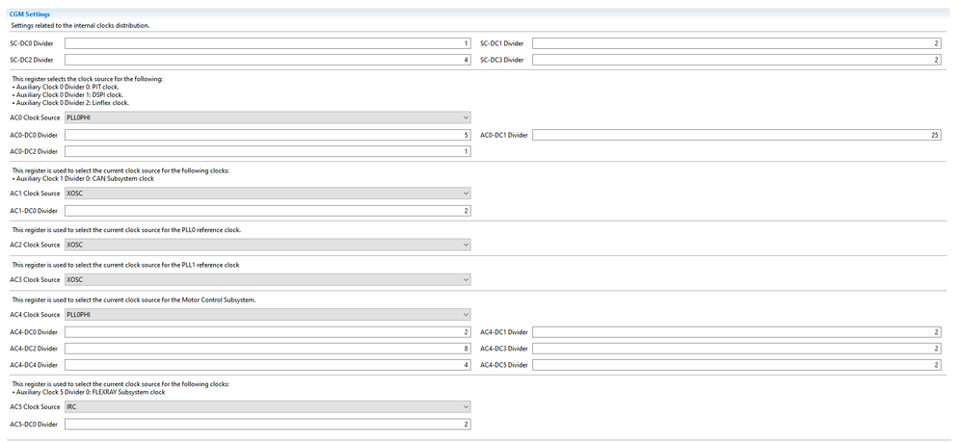Select the AC1-DC0 Divider field

(x=268, y=211)
